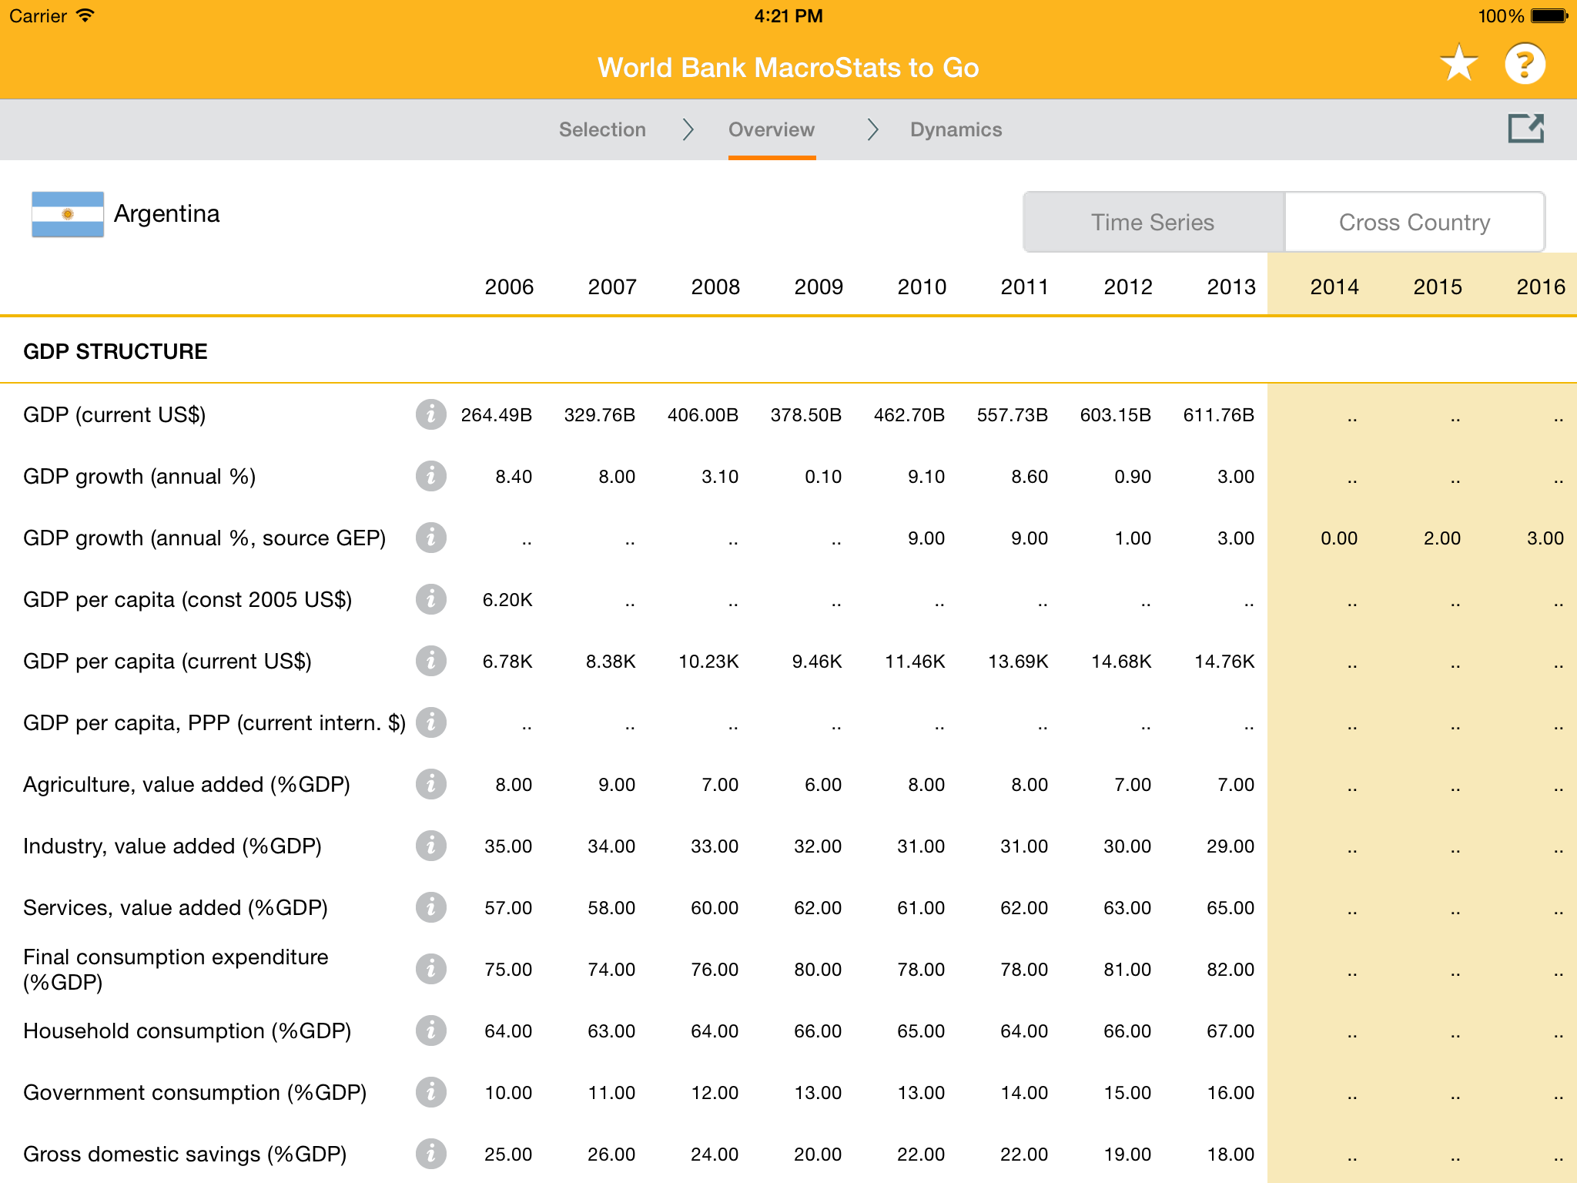Select the 2010 year column header
1577x1183 pixels.
tap(922, 287)
